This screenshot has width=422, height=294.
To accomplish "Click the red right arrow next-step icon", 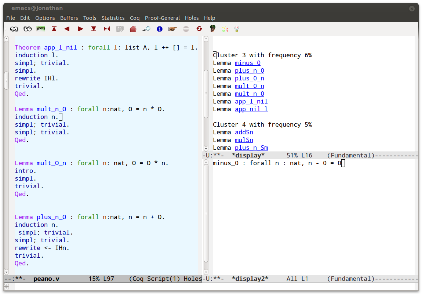I will click(80, 29).
